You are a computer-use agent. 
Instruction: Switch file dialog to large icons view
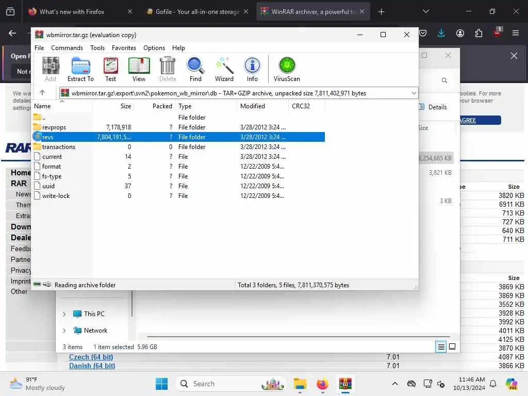click(x=452, y=346)
